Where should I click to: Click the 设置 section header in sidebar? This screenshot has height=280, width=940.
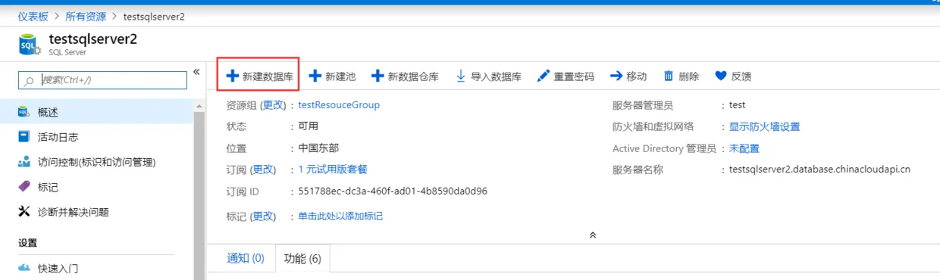pyautogui.click(x=28, y=243)
